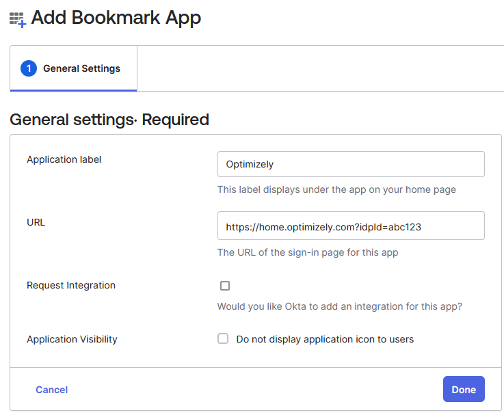Click the Application label field name

point(64,159)
